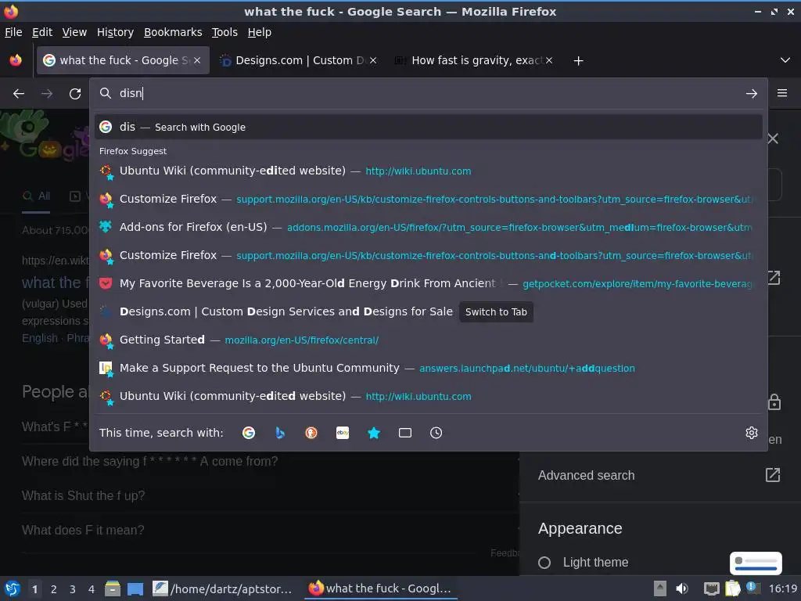Open the taskbar application launcher menu

(12, 588)
